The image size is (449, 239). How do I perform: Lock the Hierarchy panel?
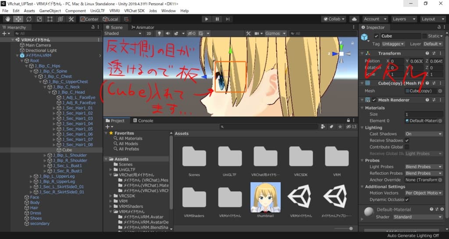[x=93, y=27]
